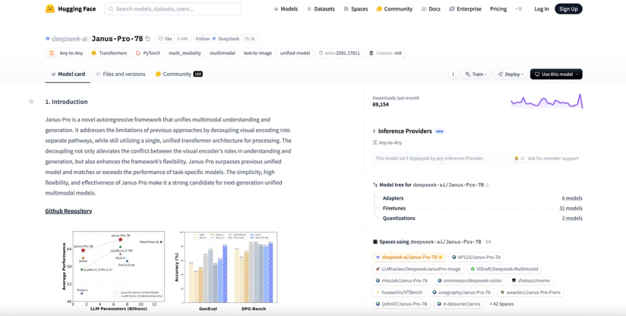Open the Spaces navigation item

click(x=356, y=9)
